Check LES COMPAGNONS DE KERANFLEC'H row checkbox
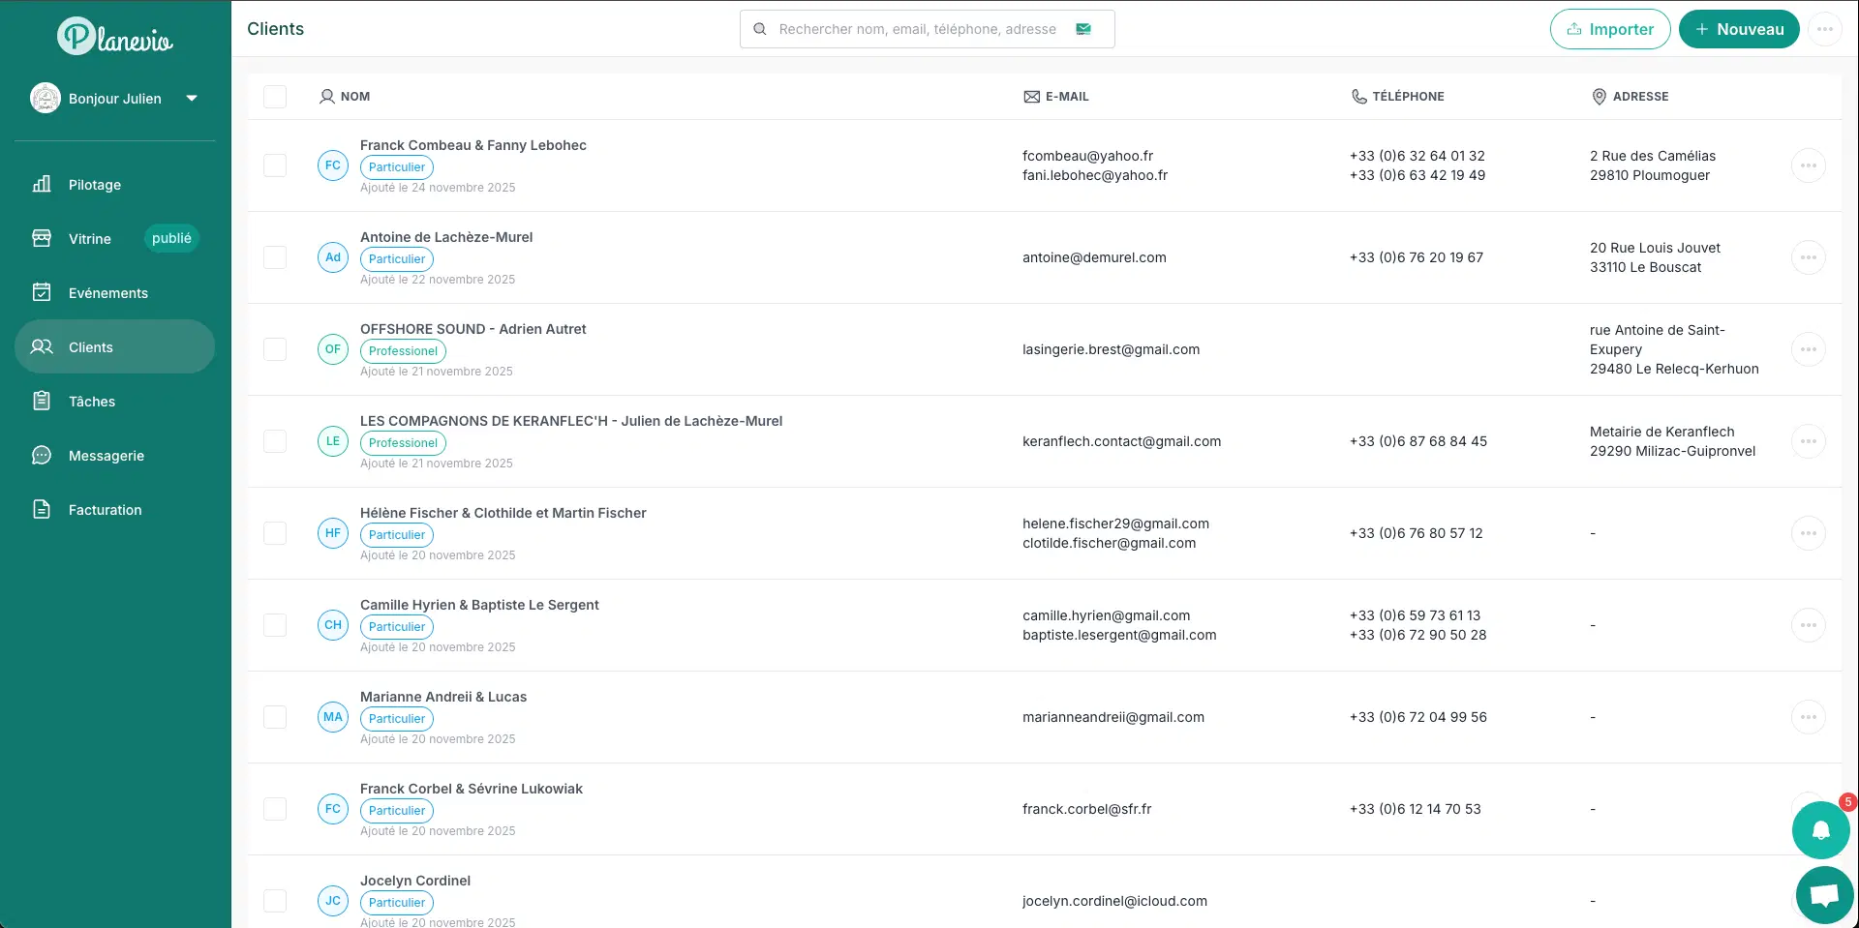This screenshot has width=1859, height=928. coord(275,441)
